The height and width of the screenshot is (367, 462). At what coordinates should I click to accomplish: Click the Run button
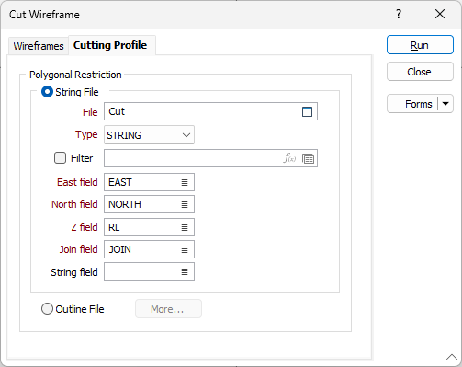pos(420,45)
